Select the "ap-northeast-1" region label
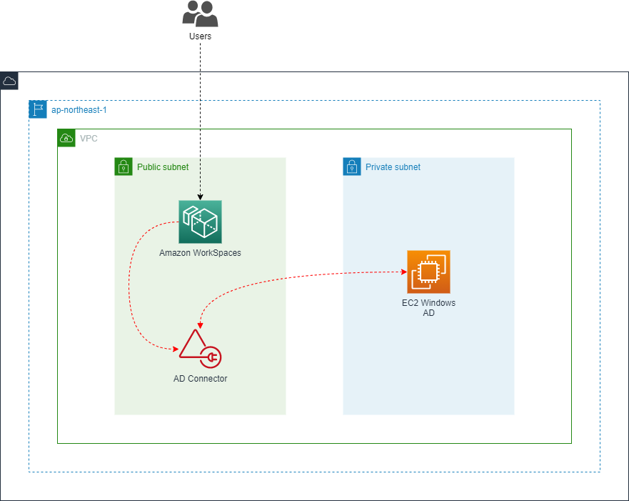 tap(79, 110)
